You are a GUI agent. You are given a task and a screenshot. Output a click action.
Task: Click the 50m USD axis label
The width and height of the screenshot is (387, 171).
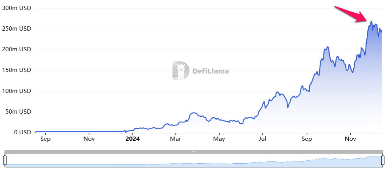[18, 112]
